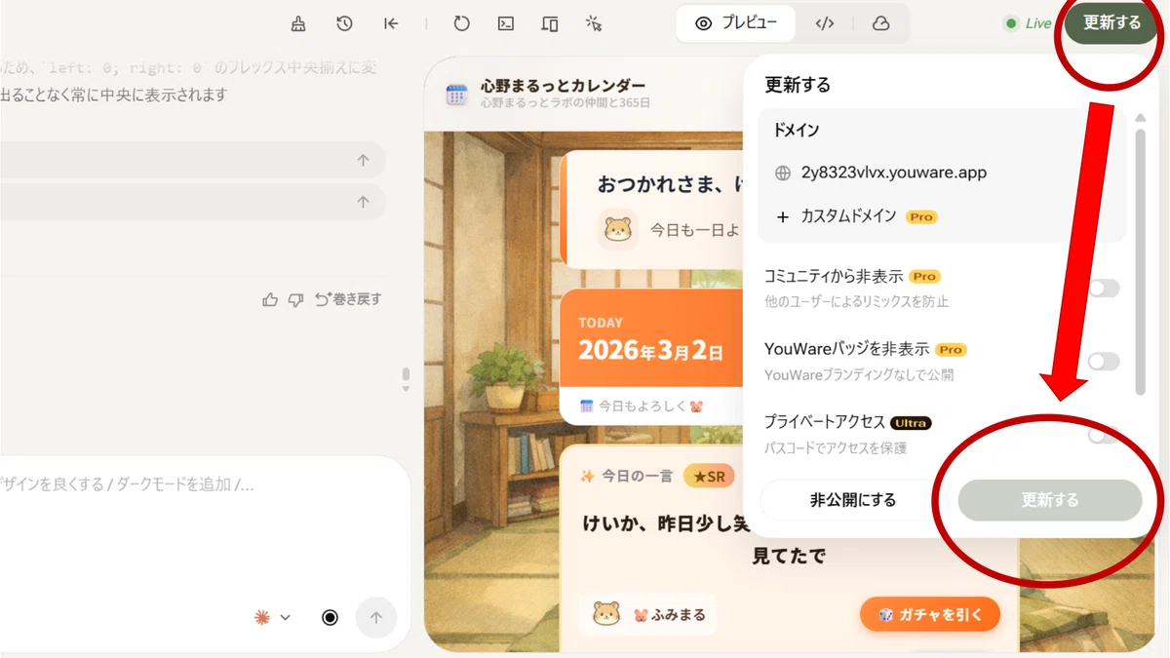Click the send arrow button in the chat

[376, 617]
